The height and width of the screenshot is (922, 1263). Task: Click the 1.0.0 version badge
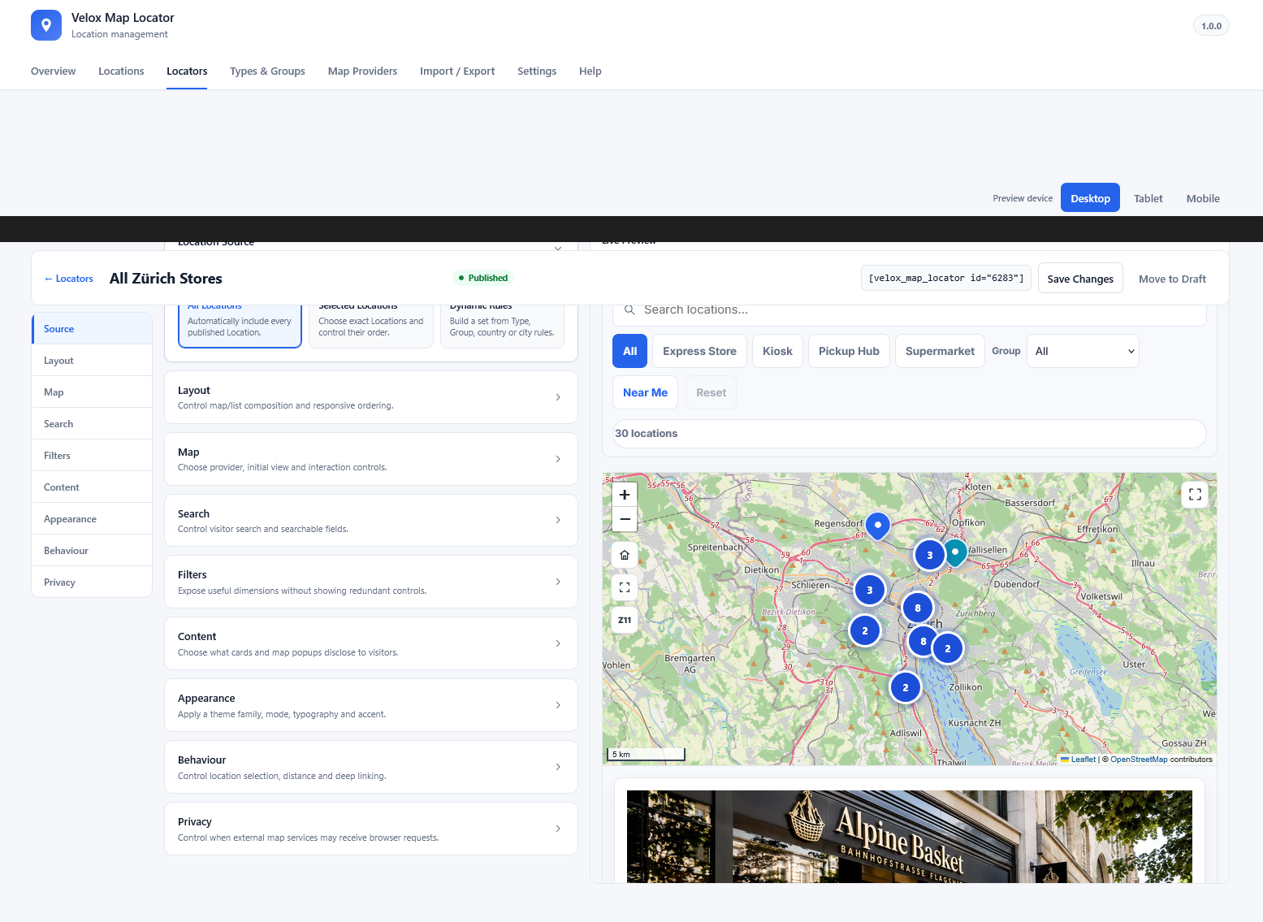pyautogui.click(x=1211, y=26)
